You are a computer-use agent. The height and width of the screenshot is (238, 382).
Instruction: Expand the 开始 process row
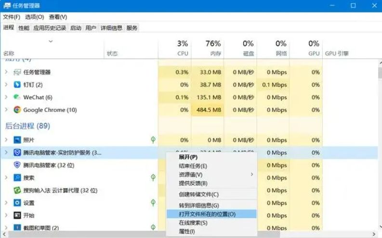[x=6, y=215]
